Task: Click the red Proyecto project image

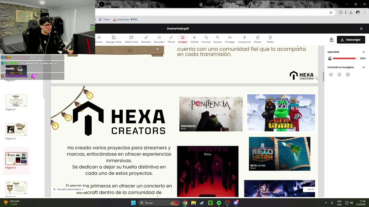Action: pos(208,171)
